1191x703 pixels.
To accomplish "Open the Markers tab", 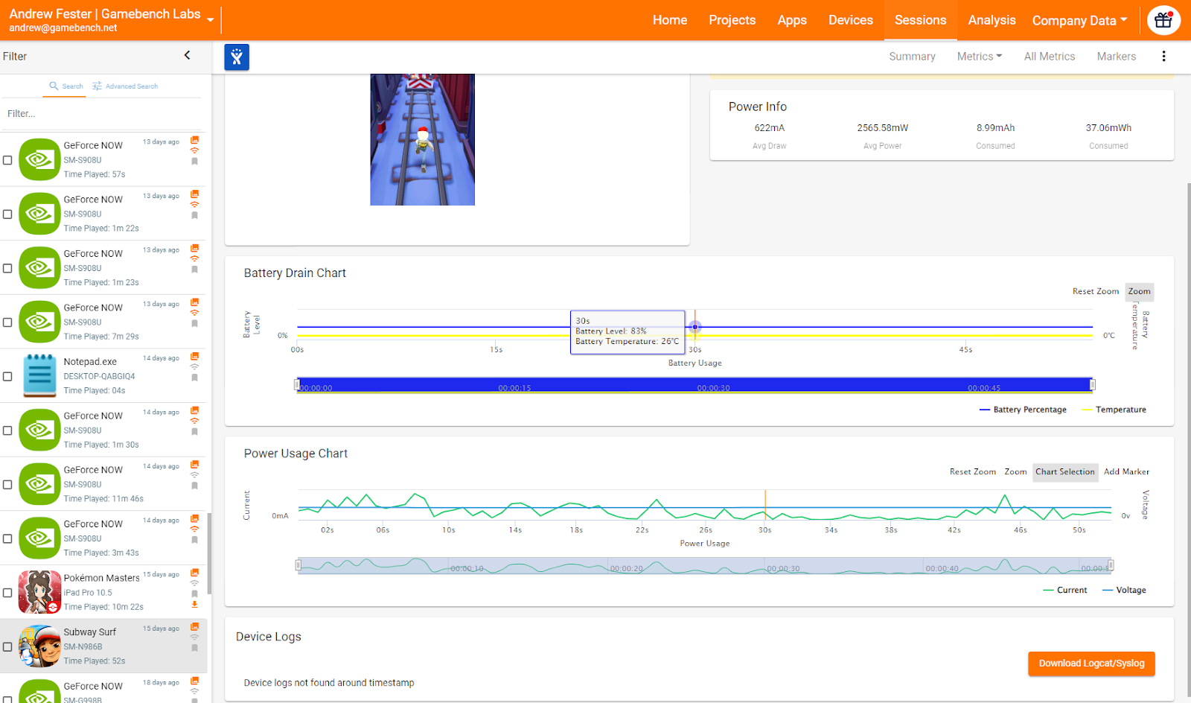I will click(x=1116, y=57).
